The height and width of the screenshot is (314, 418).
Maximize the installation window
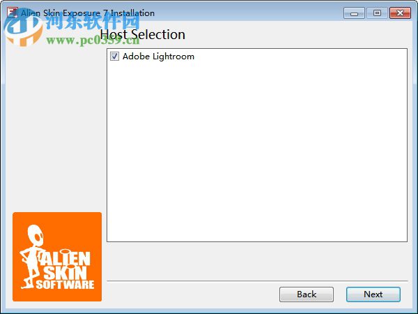[x=377, y=13]
